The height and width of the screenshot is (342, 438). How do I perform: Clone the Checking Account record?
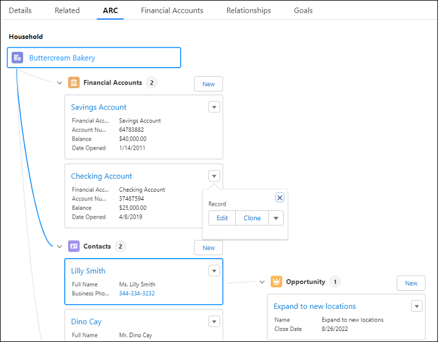[252, 218]
